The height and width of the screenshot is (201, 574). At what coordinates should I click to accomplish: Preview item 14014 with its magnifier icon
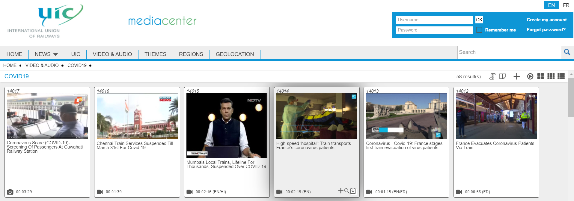coord(347,191)
